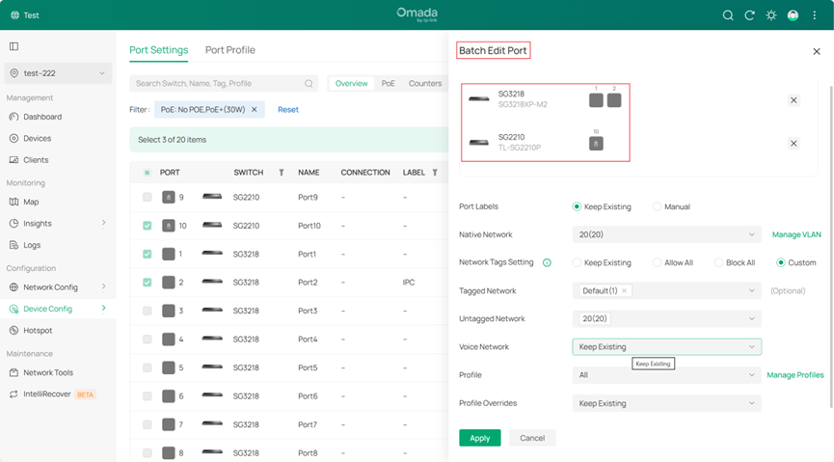
Task: Uncheck the Port10 row checkbox
Action: (x=147, y=226)
